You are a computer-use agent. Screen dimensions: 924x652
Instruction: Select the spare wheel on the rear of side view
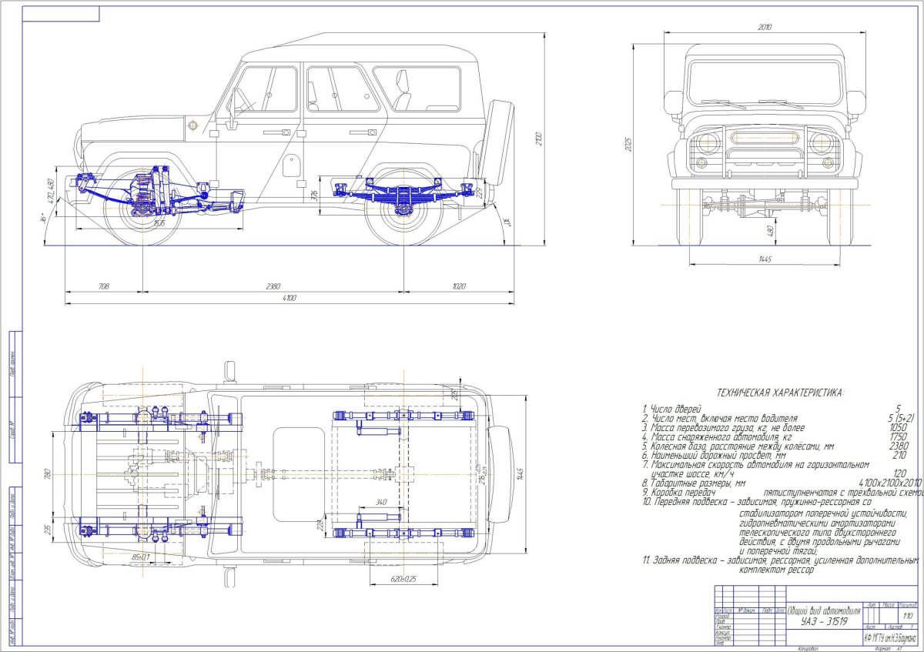[x=495, y=142]
